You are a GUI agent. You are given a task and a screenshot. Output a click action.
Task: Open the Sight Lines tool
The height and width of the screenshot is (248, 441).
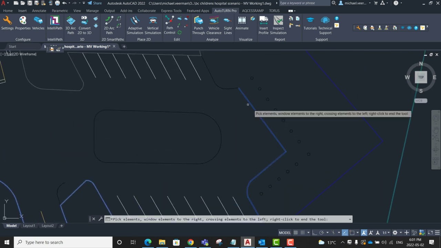point(228,25)
